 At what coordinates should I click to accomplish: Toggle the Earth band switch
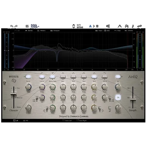[x=28, y=77]
